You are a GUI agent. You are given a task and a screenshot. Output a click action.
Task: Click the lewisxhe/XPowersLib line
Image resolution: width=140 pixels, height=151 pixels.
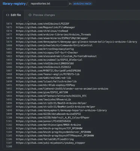pos(44,100)
